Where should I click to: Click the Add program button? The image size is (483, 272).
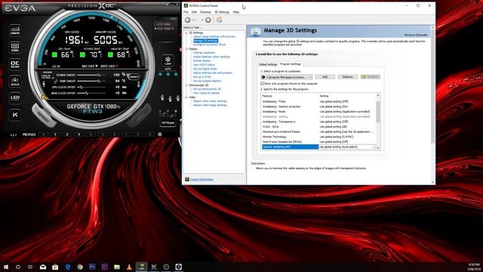325,77
